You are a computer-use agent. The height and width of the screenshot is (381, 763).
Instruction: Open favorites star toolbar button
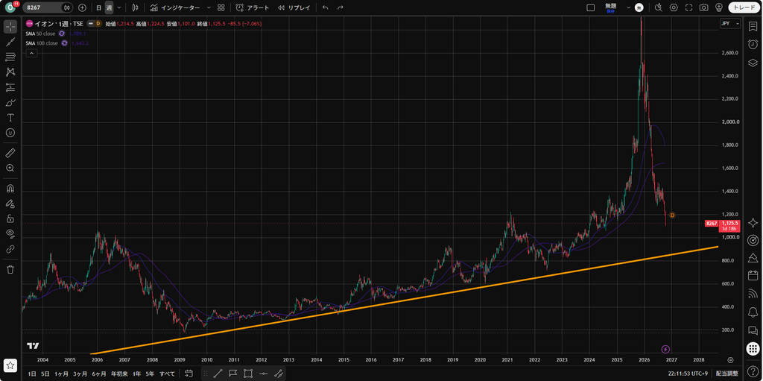click(10, 365)
